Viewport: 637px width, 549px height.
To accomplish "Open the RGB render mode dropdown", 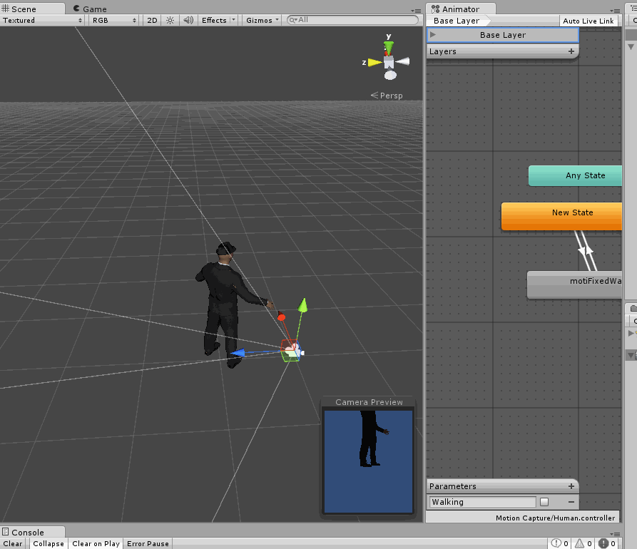I will 113,20.
